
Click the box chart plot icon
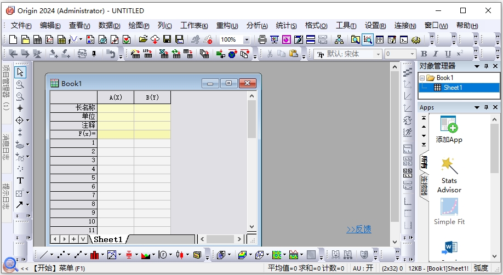tap(129, 255)
